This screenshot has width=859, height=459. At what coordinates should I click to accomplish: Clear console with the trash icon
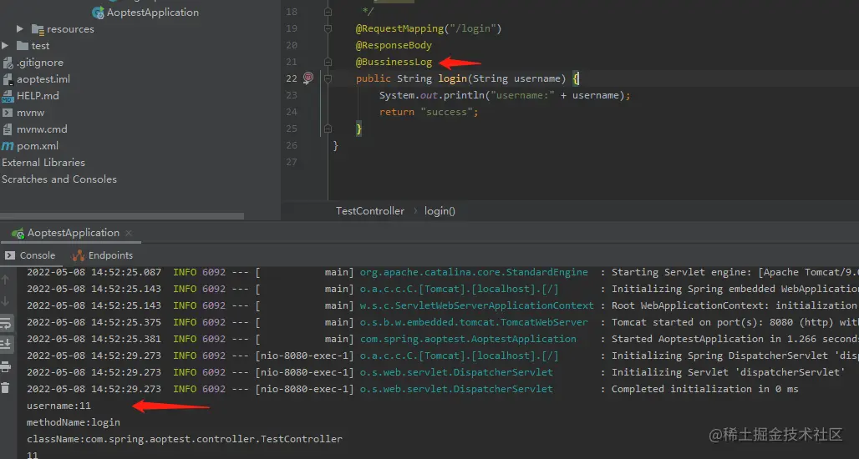(6, 388)
